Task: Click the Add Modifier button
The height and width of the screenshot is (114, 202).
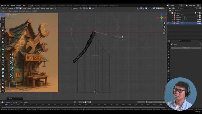Action: point(186,48)
